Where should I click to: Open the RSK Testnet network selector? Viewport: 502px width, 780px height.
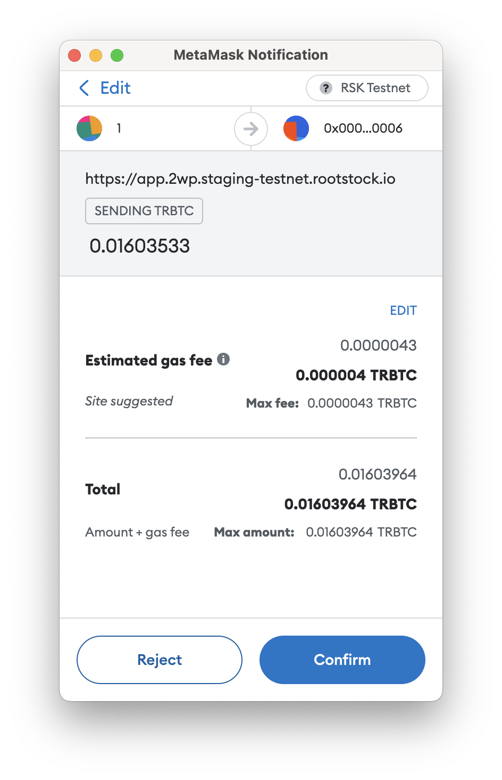click(366, 88)
